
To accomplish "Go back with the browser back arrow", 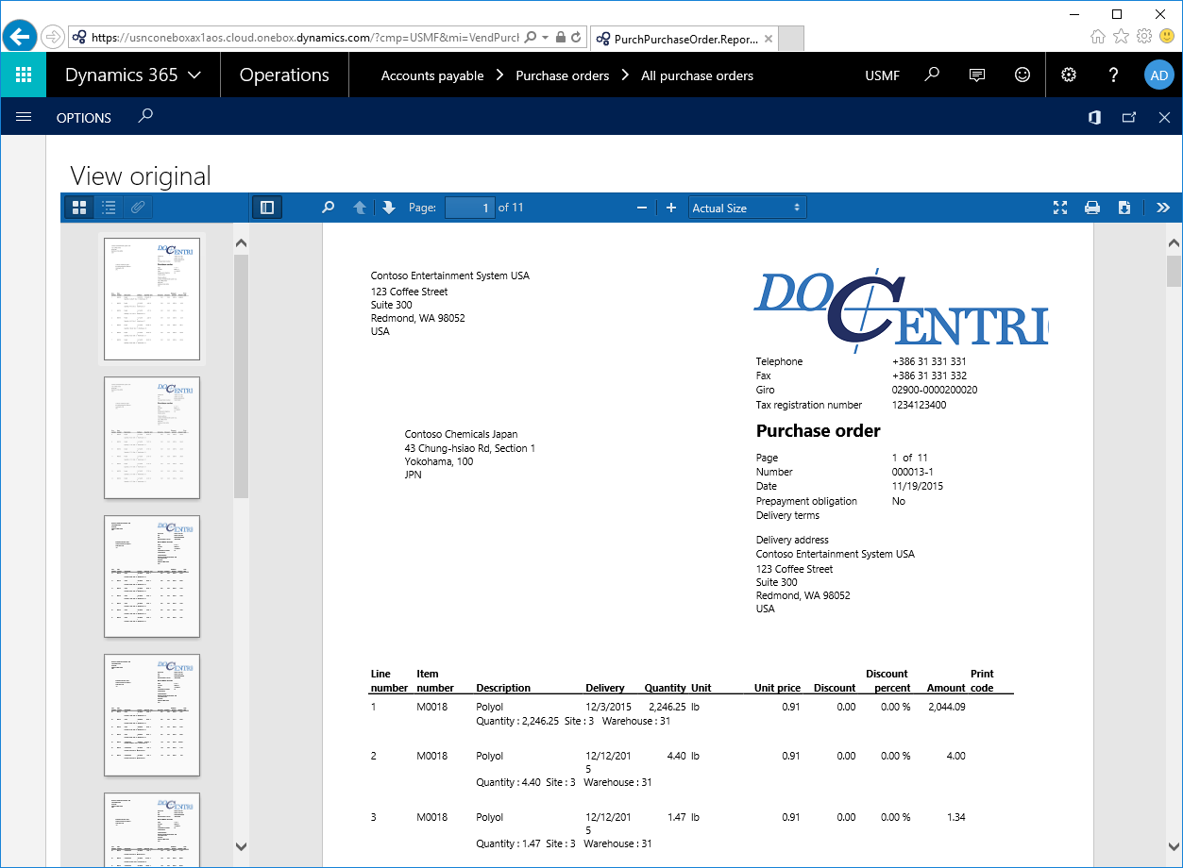I will (20, 37).
